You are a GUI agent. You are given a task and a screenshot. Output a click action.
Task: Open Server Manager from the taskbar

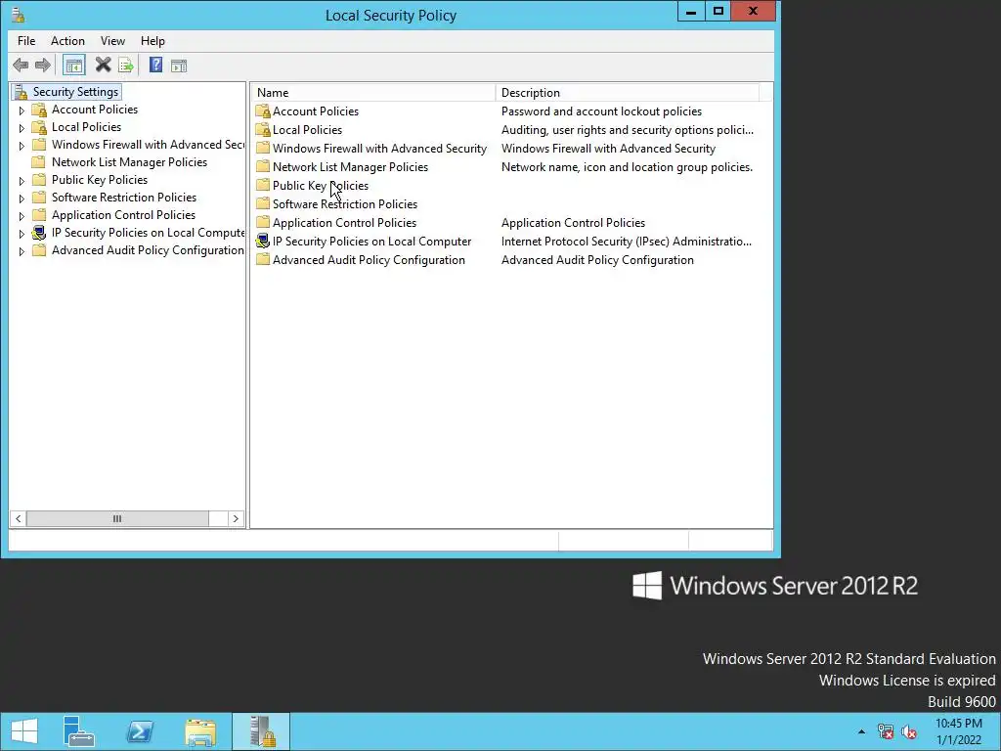click(x=79, y=731)
